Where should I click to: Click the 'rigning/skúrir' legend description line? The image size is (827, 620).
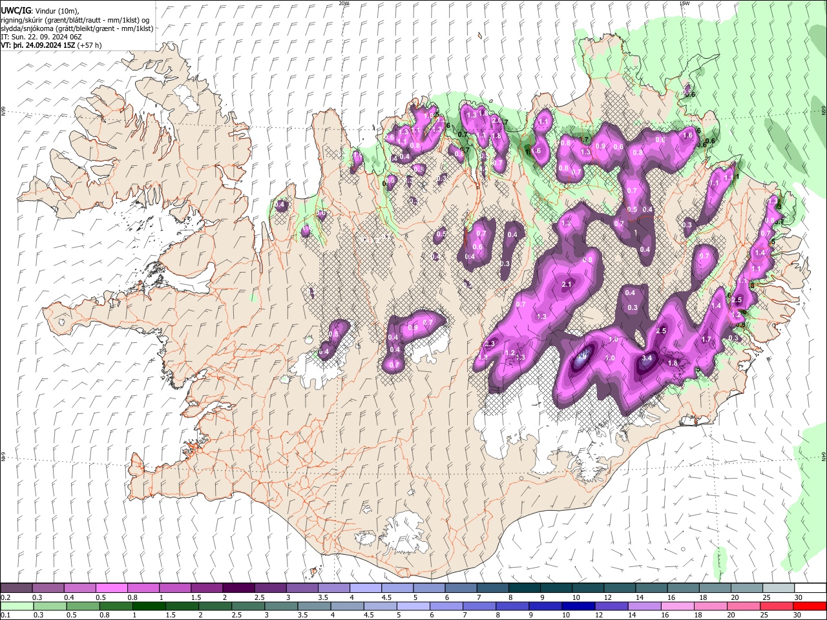76,20
